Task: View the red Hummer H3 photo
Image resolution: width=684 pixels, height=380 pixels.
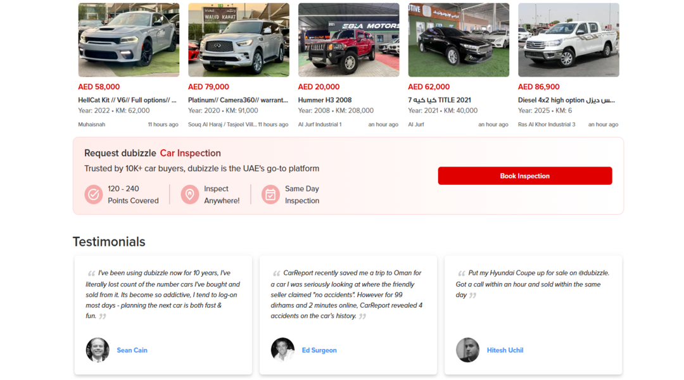Action: pyautogui.click(x=348, y=40)
